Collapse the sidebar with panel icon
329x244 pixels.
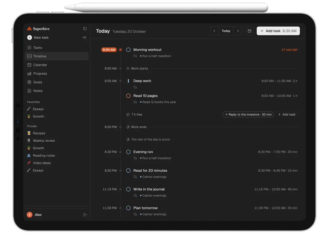click(x=85, y=29)
